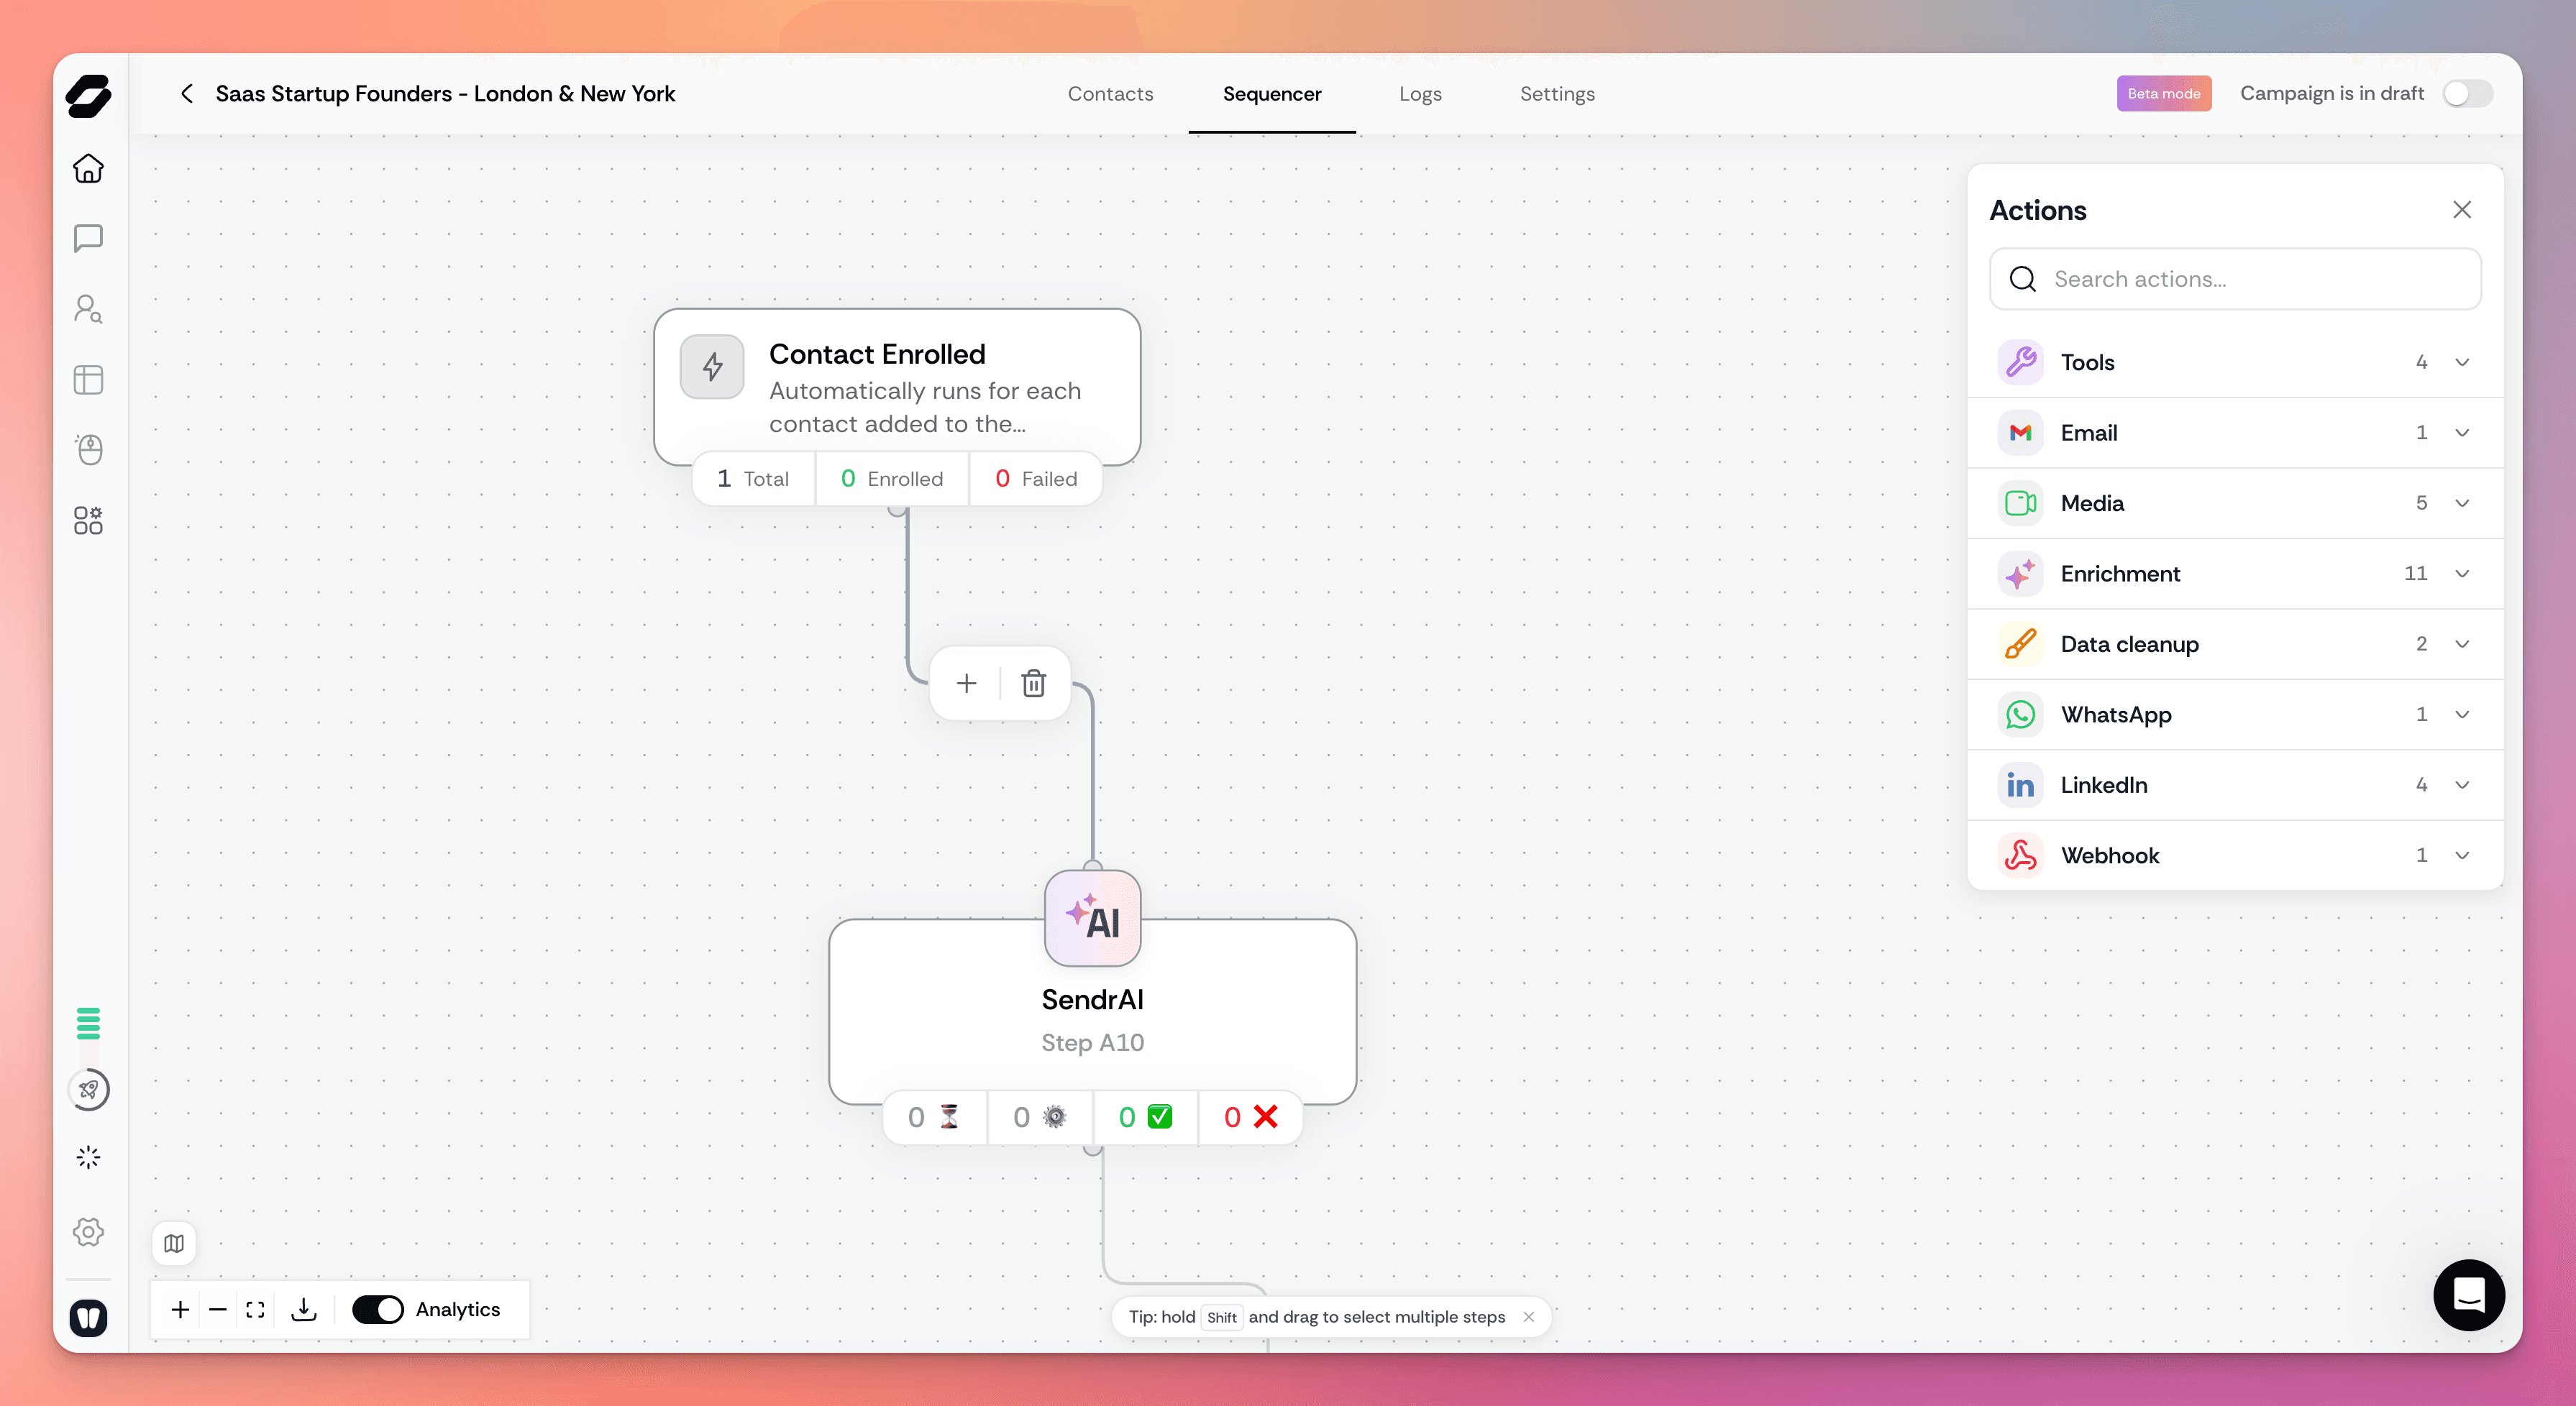Expand the Media actions group
This screenshot has height=1406, width=2576.
2235,502
